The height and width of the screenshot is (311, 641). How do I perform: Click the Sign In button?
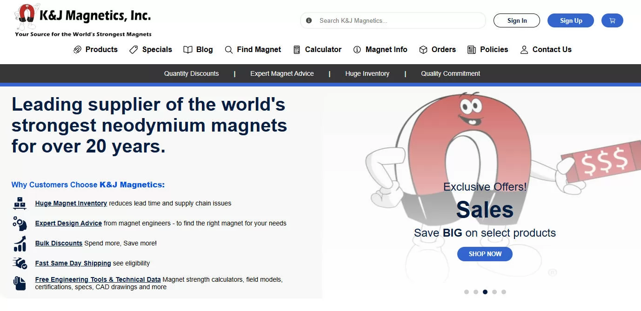517,20
